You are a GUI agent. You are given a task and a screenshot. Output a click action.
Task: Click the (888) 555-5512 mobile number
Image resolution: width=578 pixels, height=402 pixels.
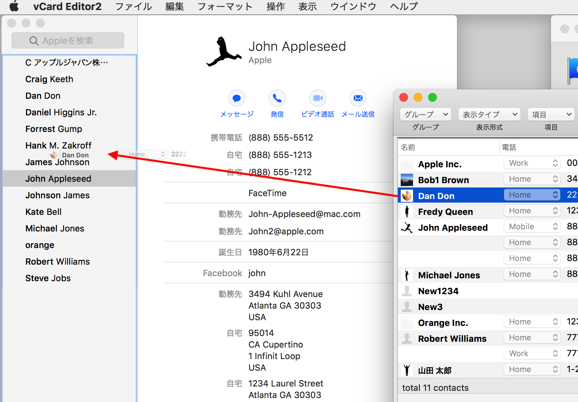click(281, 138)
